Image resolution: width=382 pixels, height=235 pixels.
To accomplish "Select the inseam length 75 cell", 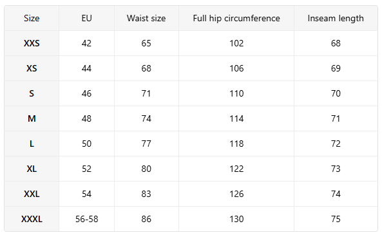I will [x=336, y=219].
